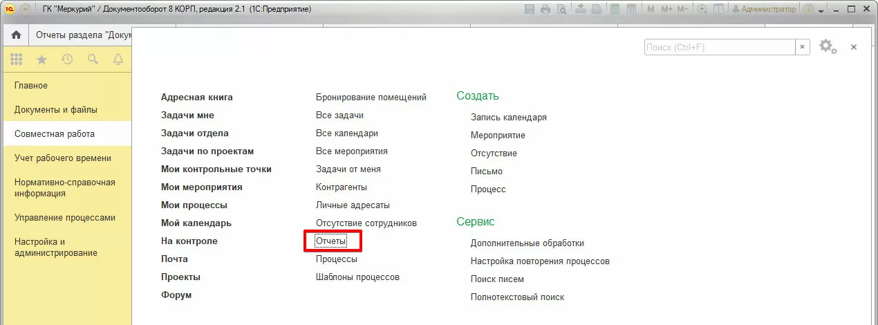Click the Go to link icon in title bar
The width and height of the screenshot is (878, 325).
pyautogui.click(x=597, y=9)
